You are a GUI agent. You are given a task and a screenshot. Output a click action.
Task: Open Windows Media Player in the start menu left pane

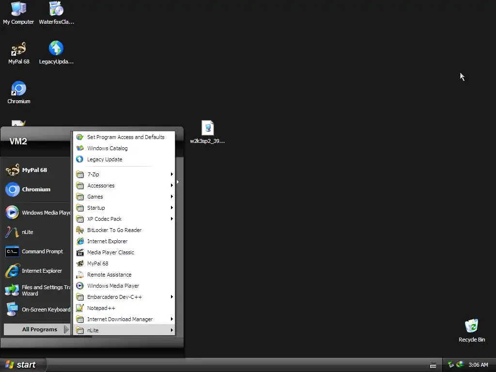click(x=37, y=213)
